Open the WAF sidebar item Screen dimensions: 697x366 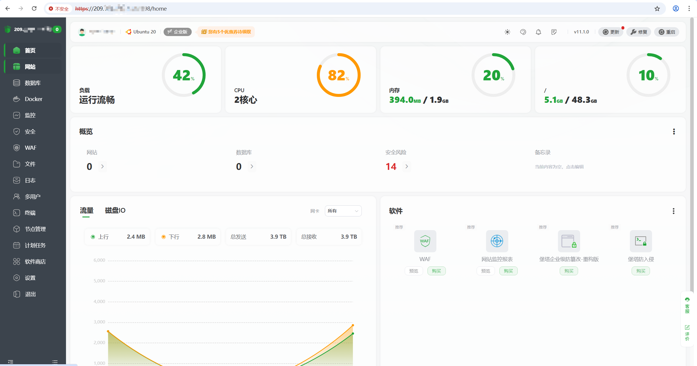[30, 148]
